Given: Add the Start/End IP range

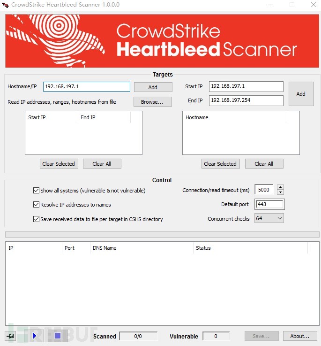Looking at the screenshot, I should pyautogui.click(x=301, y=94).
